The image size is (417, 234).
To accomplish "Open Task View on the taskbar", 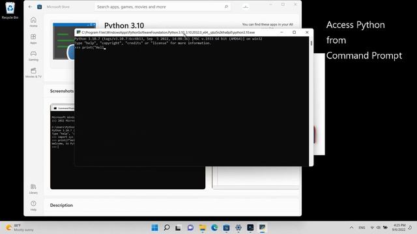I will pos(178,227).
